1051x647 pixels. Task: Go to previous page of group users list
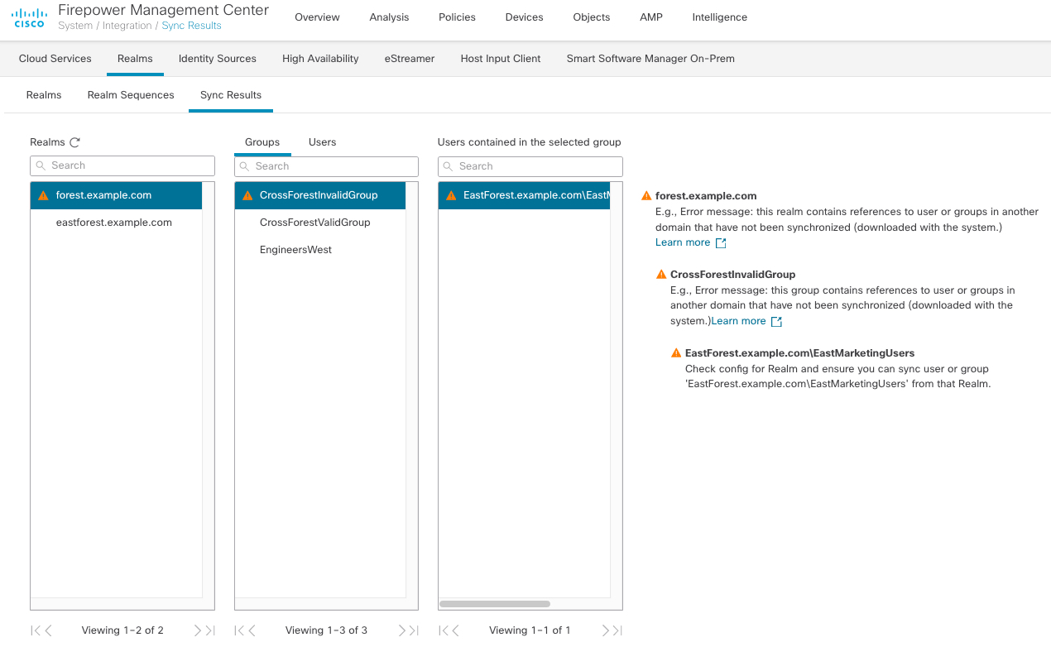coord(455,630)
